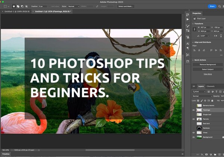Toggle filter for type layers icon
The width and height of the screenshot is (224, 157).
216,92
